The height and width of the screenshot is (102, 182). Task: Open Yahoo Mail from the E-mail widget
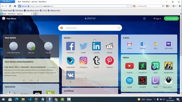tap(169, 44)
